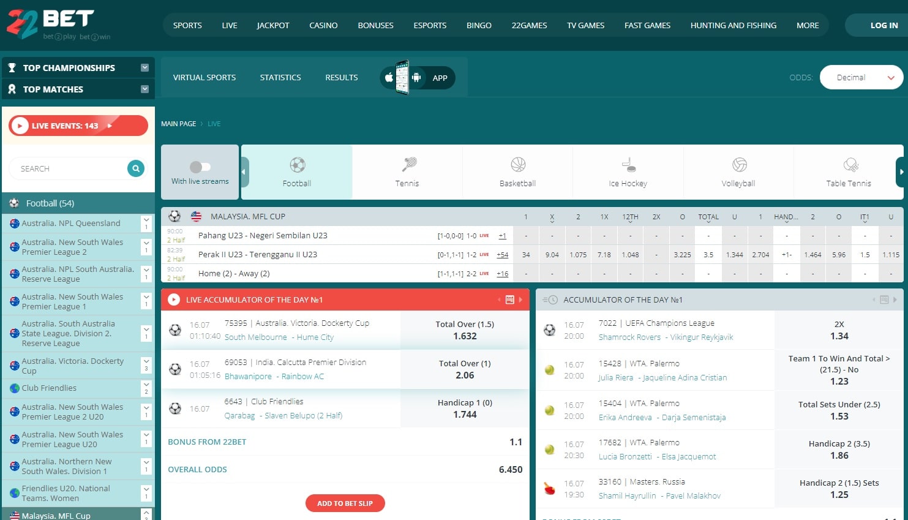
Task: Open the Casino menu item
Action: [323, 26]
